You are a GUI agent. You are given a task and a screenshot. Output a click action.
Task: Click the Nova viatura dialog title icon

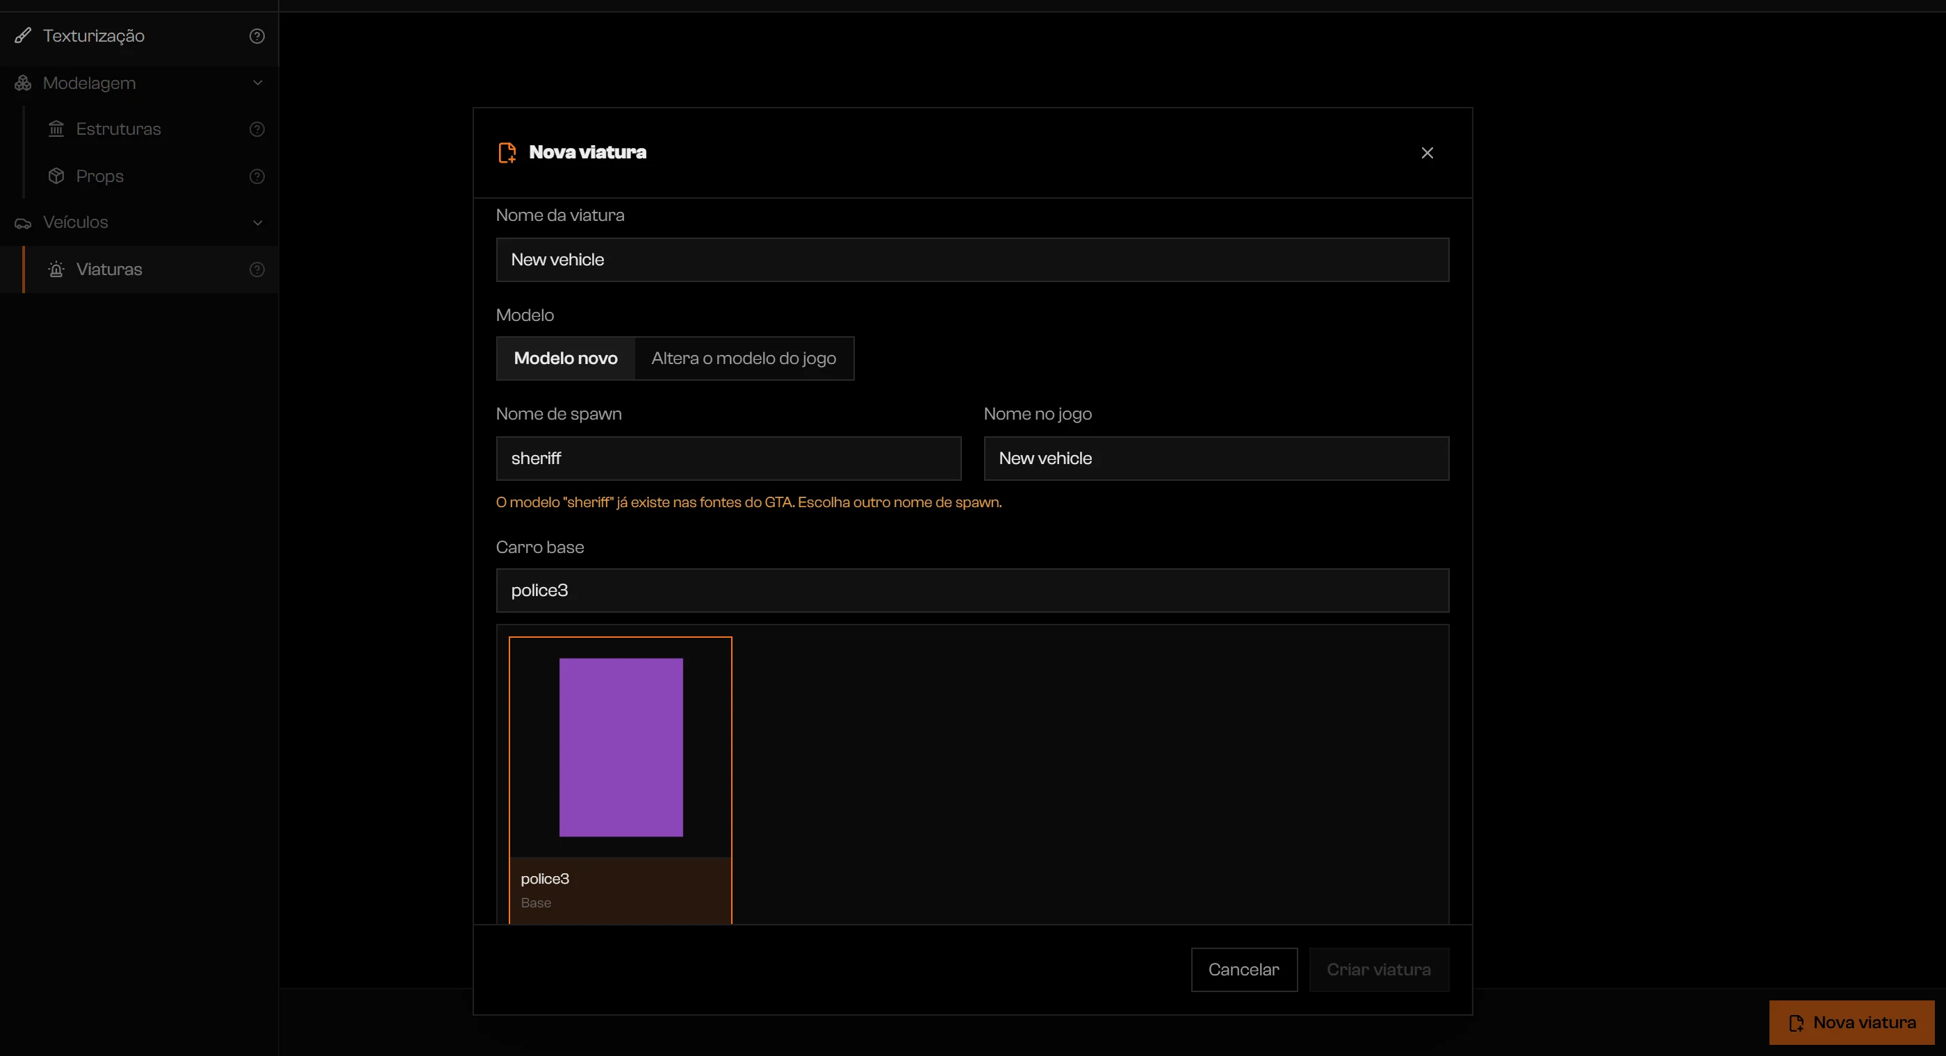507,153
